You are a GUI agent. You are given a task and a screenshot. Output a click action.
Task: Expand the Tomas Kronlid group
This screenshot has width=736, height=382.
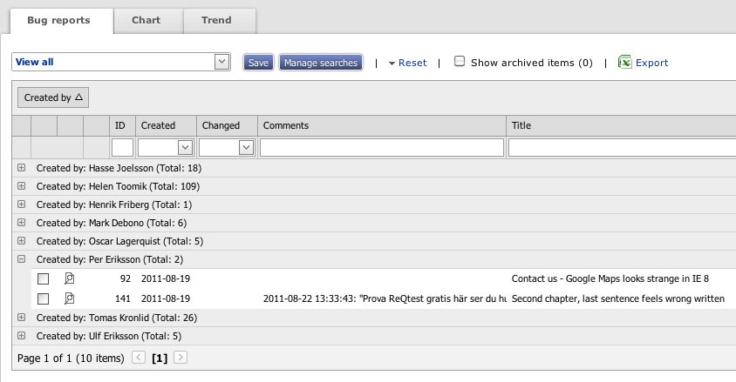tap(21, 318)
